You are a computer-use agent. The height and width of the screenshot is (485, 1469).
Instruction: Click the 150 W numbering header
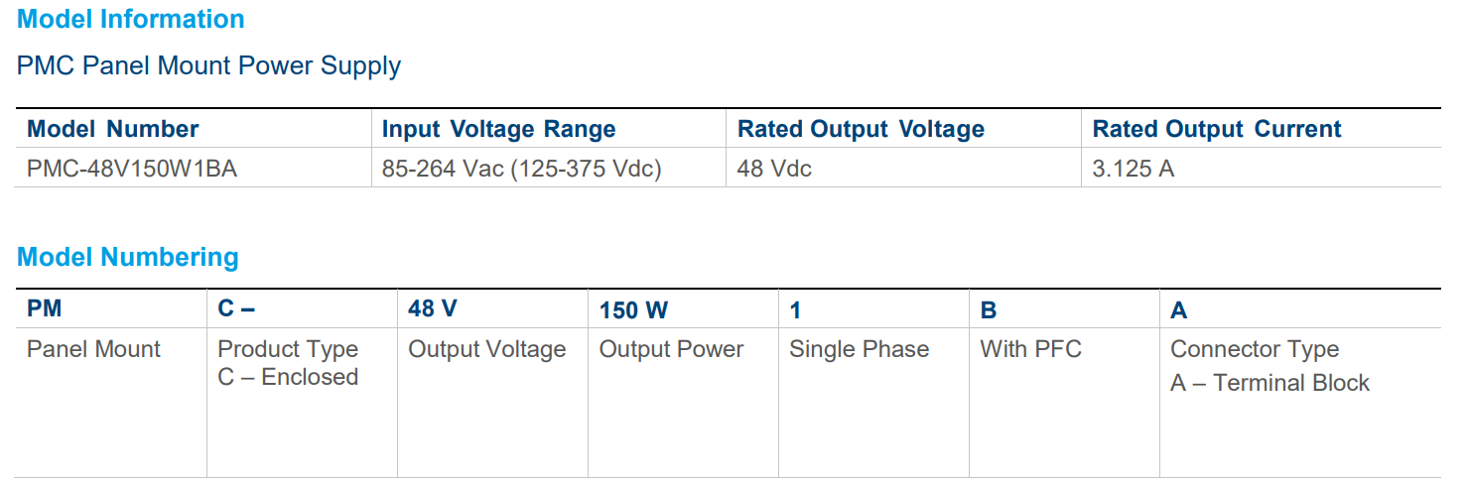(x=633, y=310)
